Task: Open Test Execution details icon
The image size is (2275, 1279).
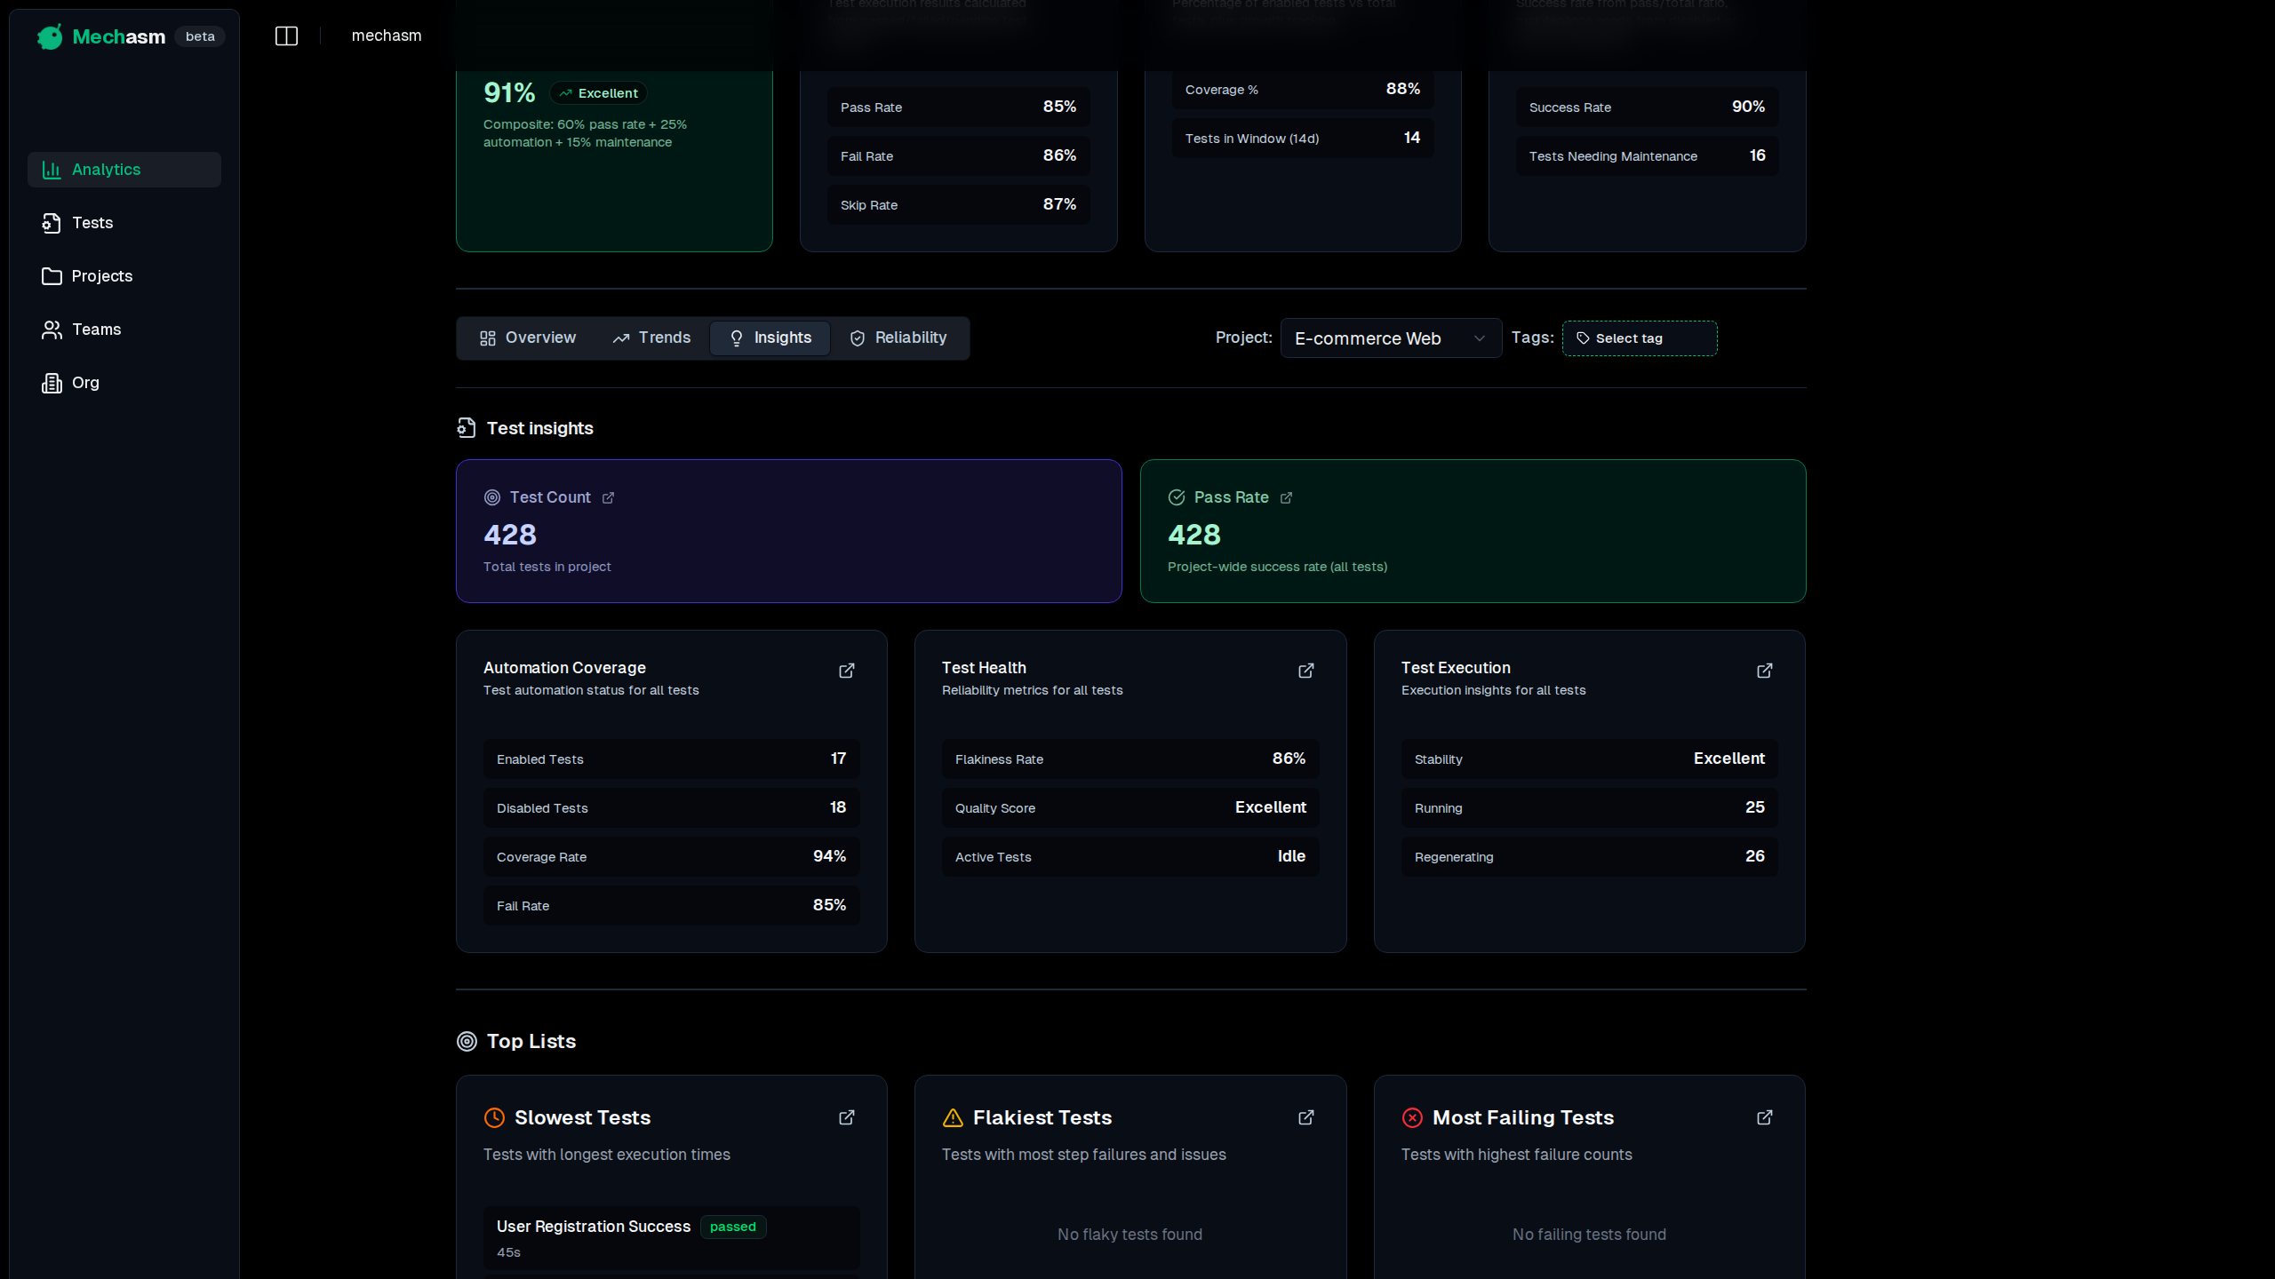Action: tap(1764, 671)
